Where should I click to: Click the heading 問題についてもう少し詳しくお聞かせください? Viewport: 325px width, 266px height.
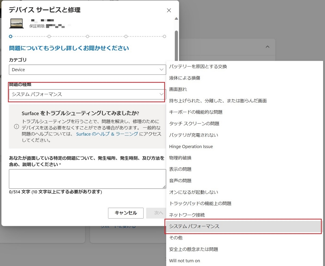(69, 48)
